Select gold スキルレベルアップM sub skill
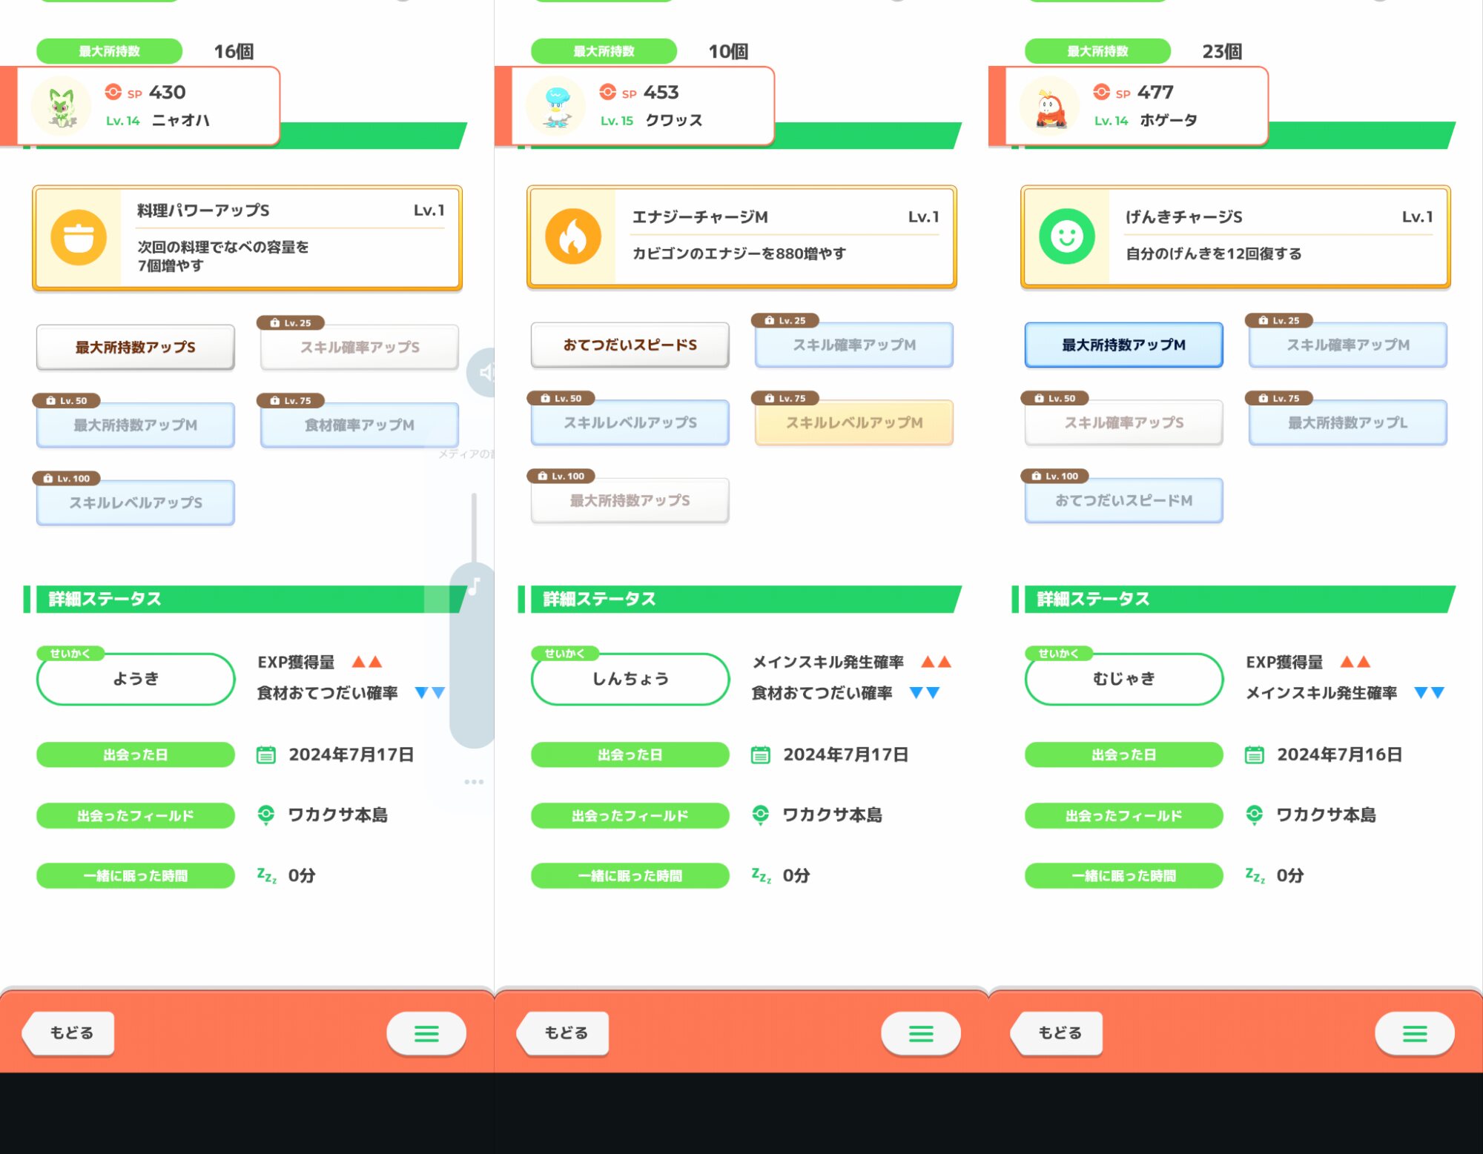The width and height of the screenshot is (1483, 1154). (x=854, y=422)
